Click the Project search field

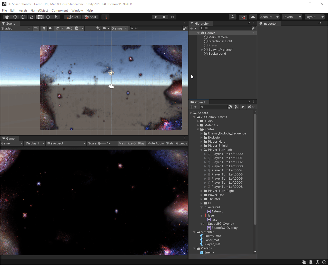pyautogui.click(x=214, y=107)
